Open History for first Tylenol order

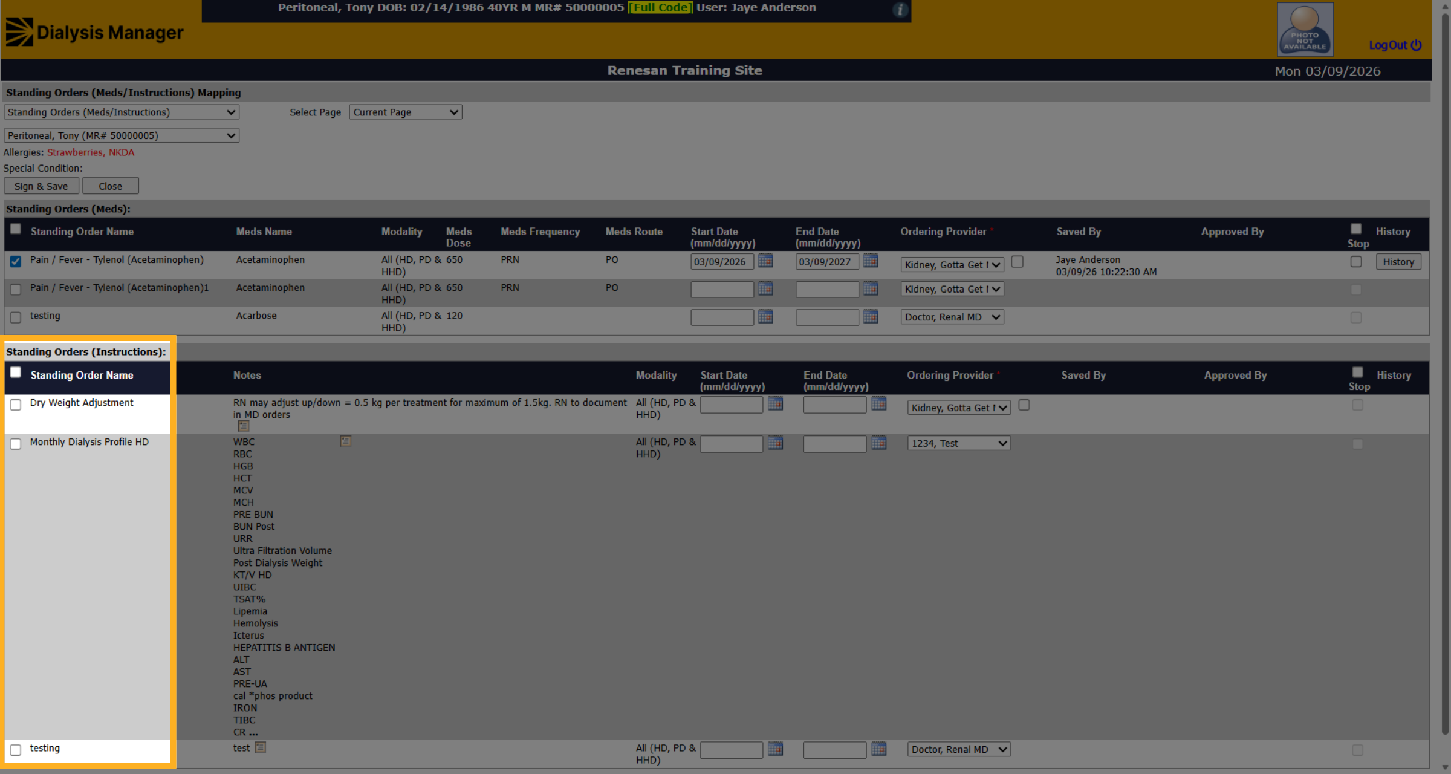tap(1398, 262)
